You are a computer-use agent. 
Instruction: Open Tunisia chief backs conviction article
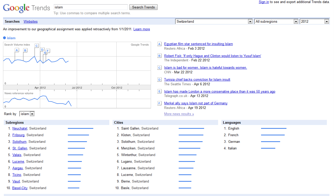197,80
